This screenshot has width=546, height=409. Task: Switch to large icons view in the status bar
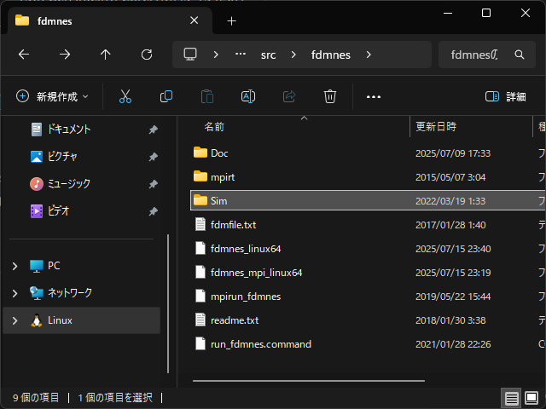click(531, 398)
